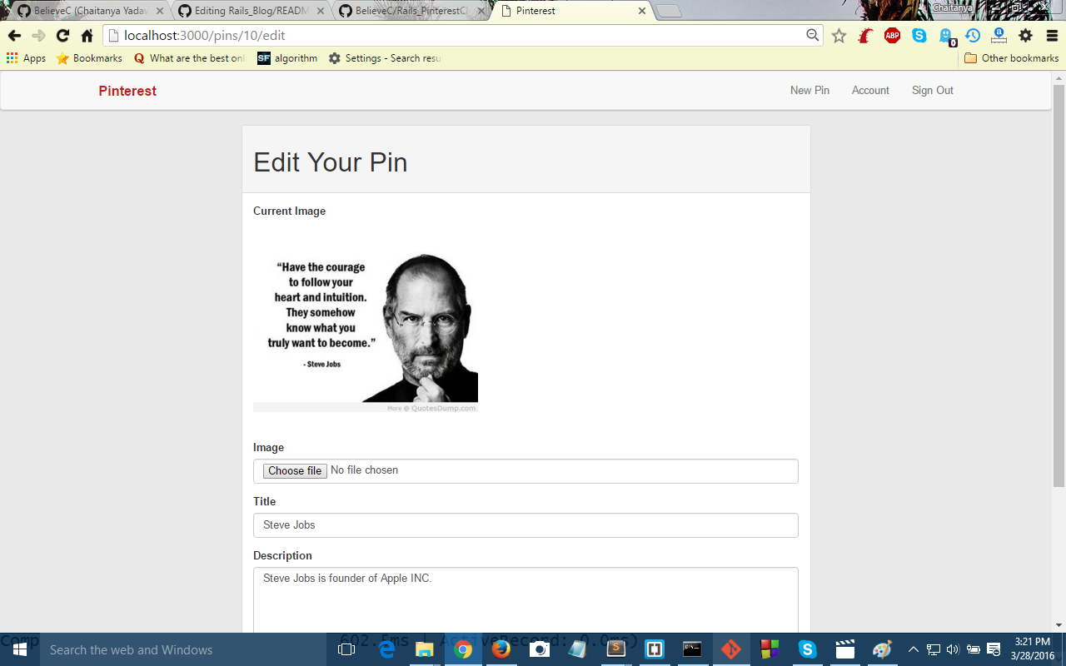Open Chrome from the taskbar
Image resolution: width=1066 pixels, height=666 pixels.
click(462, 649)
